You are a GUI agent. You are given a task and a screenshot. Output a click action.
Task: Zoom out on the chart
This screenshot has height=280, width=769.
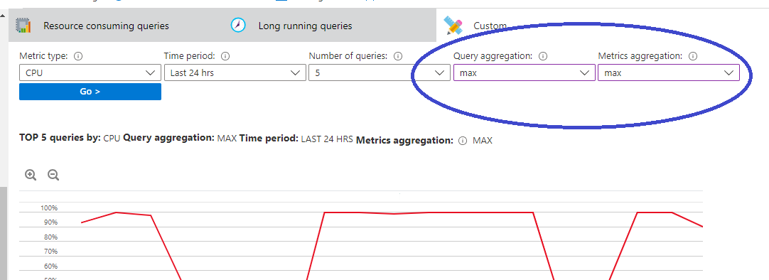click(x=53, y=175)
